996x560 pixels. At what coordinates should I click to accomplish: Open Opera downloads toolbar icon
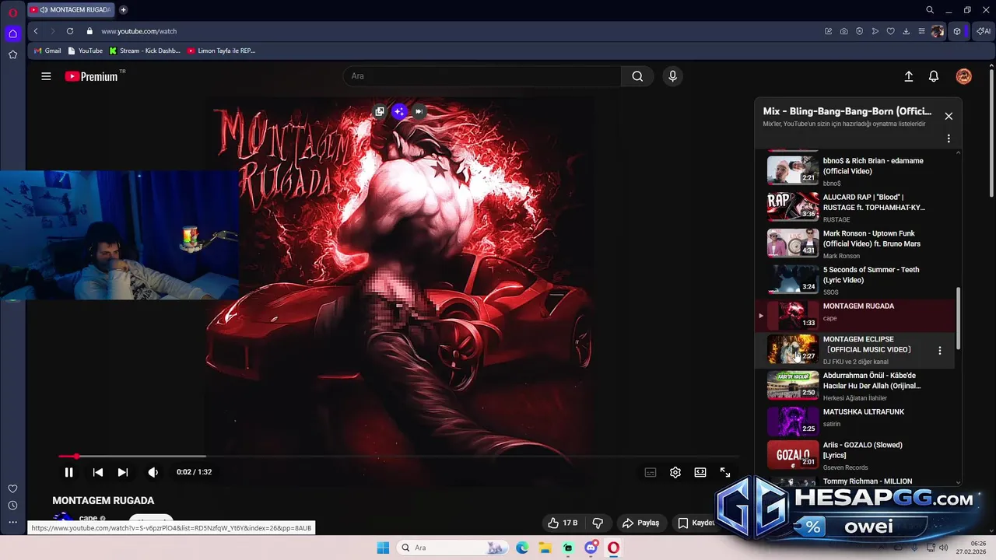click(907, 31)
